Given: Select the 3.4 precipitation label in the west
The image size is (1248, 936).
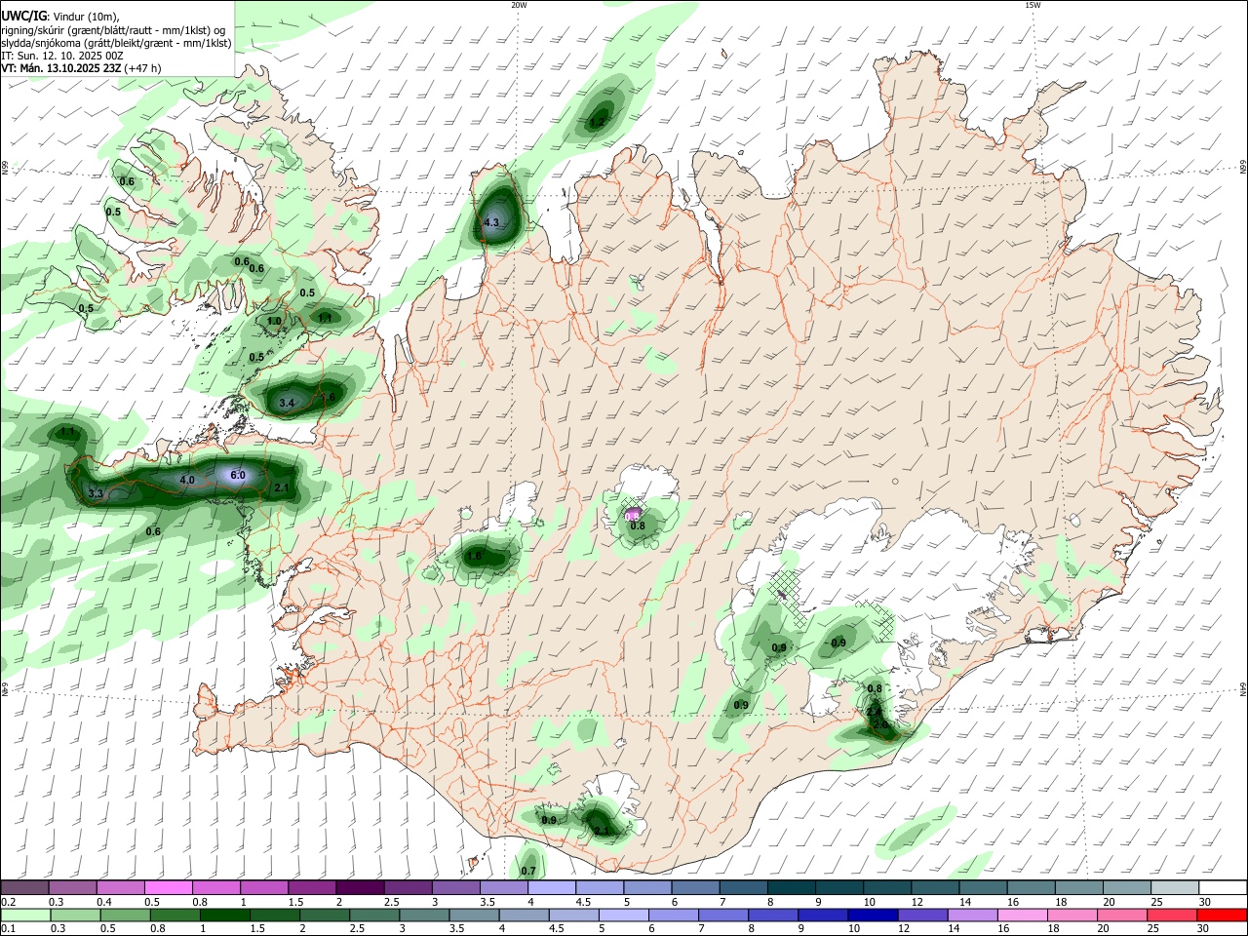Looking at the screenshot, I should (x=287, y=403).
